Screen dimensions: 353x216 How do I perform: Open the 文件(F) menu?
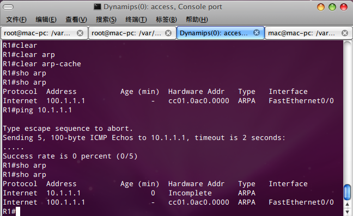16,20
